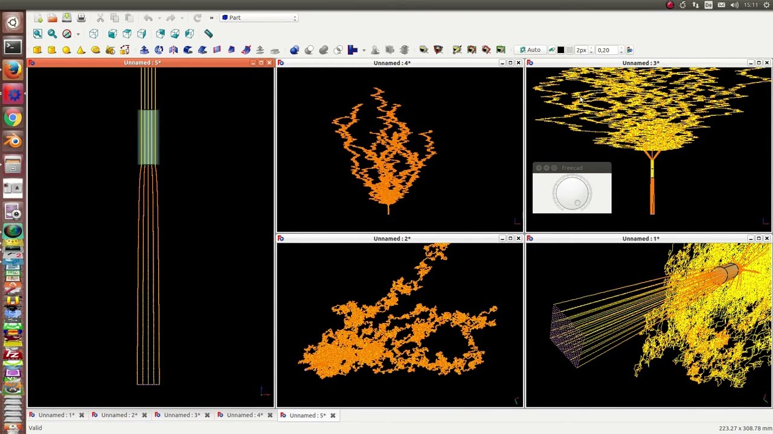
Task: Expand the redo history arrow
Action: (182, 17)
